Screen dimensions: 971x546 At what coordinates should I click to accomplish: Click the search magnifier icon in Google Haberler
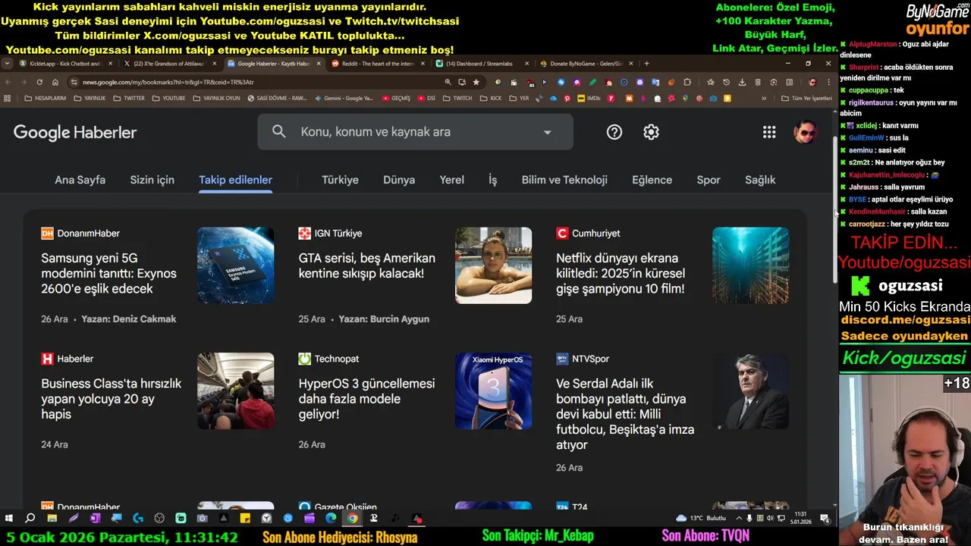tap(279, 132)
